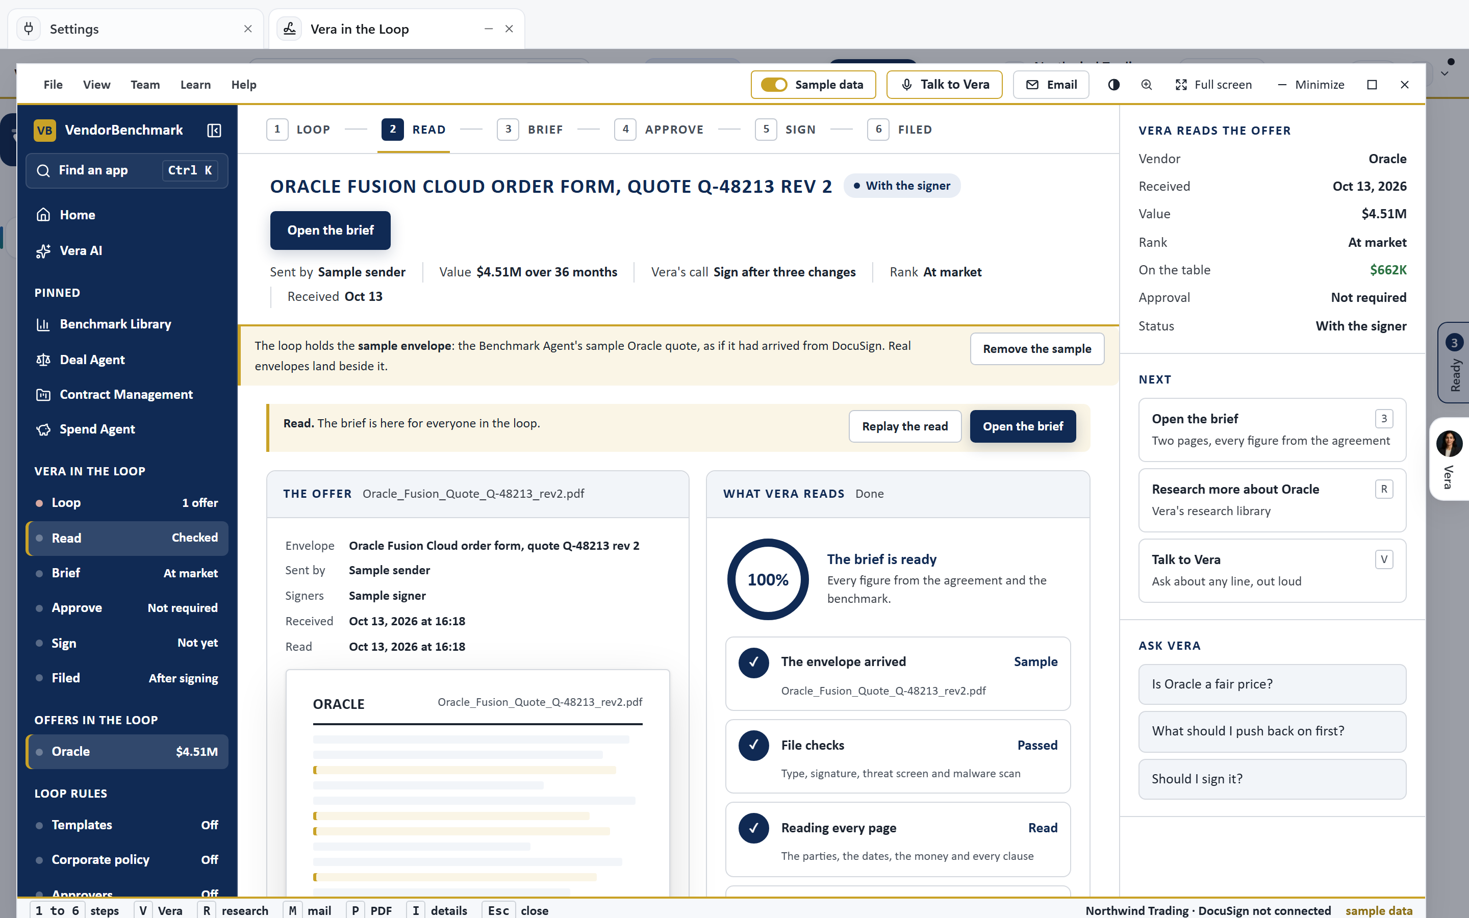Open Vera AI in the sidebar
This screenshot has width=1469, height=918.
point(127,250)
